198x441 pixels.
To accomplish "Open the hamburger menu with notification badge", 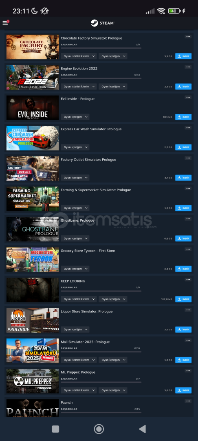I will [x=6, y=23].
